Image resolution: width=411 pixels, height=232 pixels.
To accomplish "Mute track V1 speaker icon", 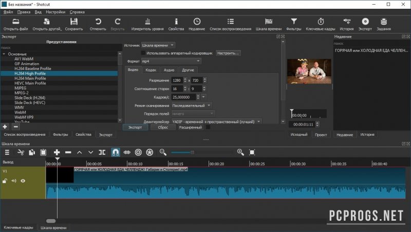I will [14, 181].
